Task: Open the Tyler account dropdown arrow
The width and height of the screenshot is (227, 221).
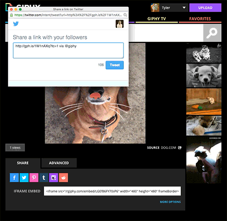Action: pos(184,8)
